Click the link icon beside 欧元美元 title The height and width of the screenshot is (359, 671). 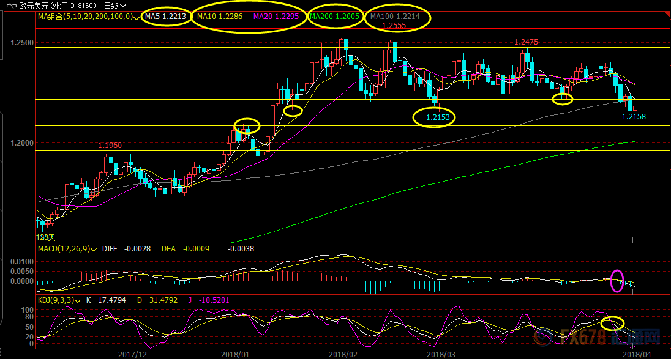click(x=12, y=6)
